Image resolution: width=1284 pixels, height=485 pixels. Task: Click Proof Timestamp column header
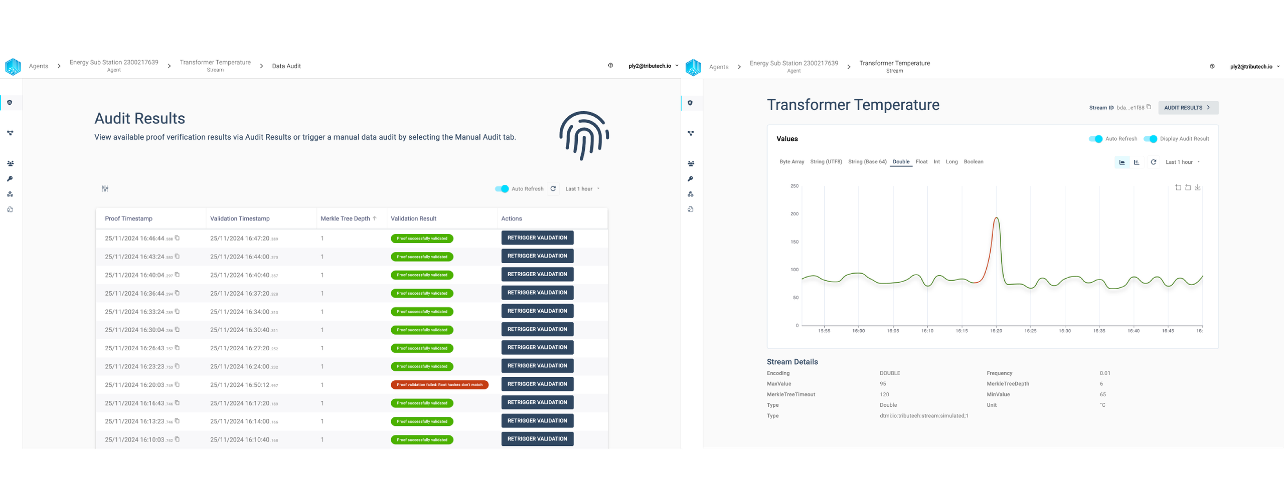[x=128, y=218]
